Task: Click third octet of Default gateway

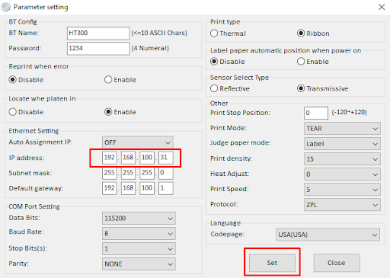Action: pos(147,188)
